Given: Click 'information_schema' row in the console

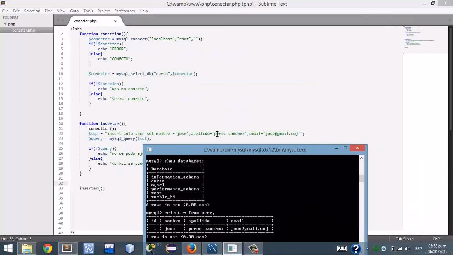Looking at the screenshot, I should [175, 177].
